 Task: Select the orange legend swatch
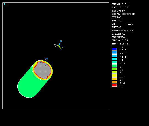114,82
